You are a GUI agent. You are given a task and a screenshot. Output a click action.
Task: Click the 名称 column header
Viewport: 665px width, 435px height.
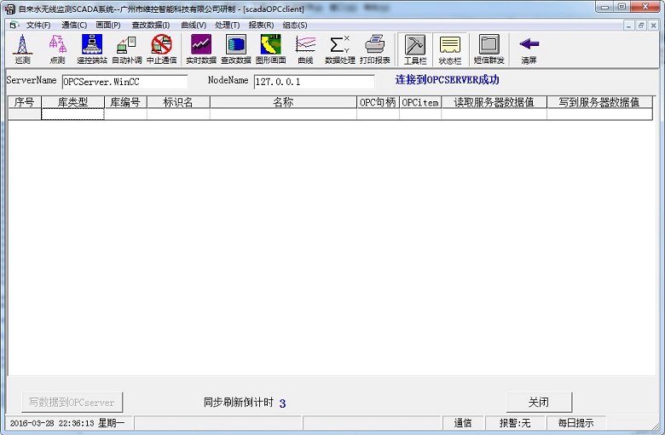click(283, 102)
